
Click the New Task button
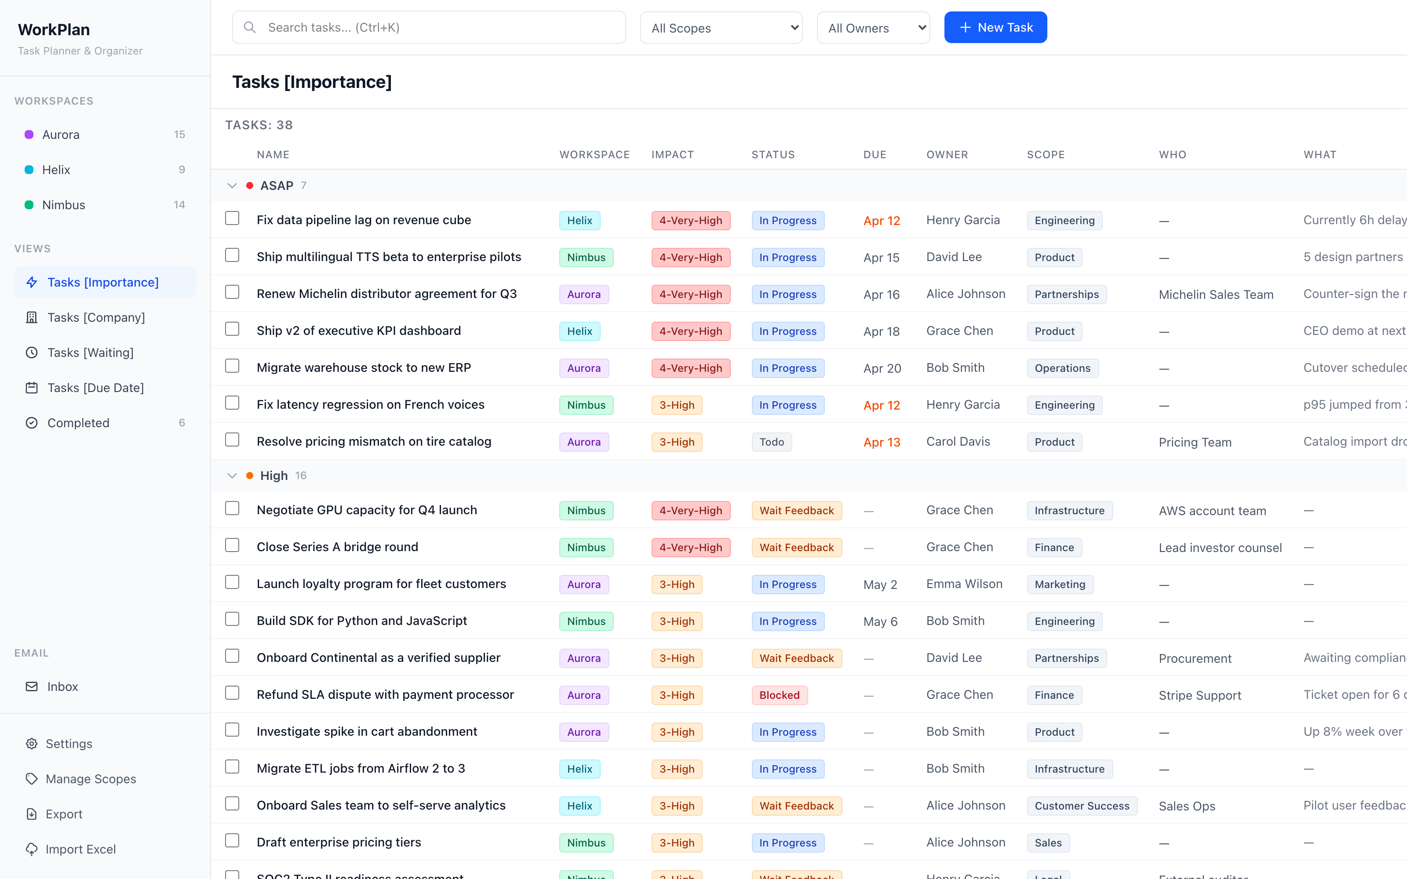pos(995,27)
